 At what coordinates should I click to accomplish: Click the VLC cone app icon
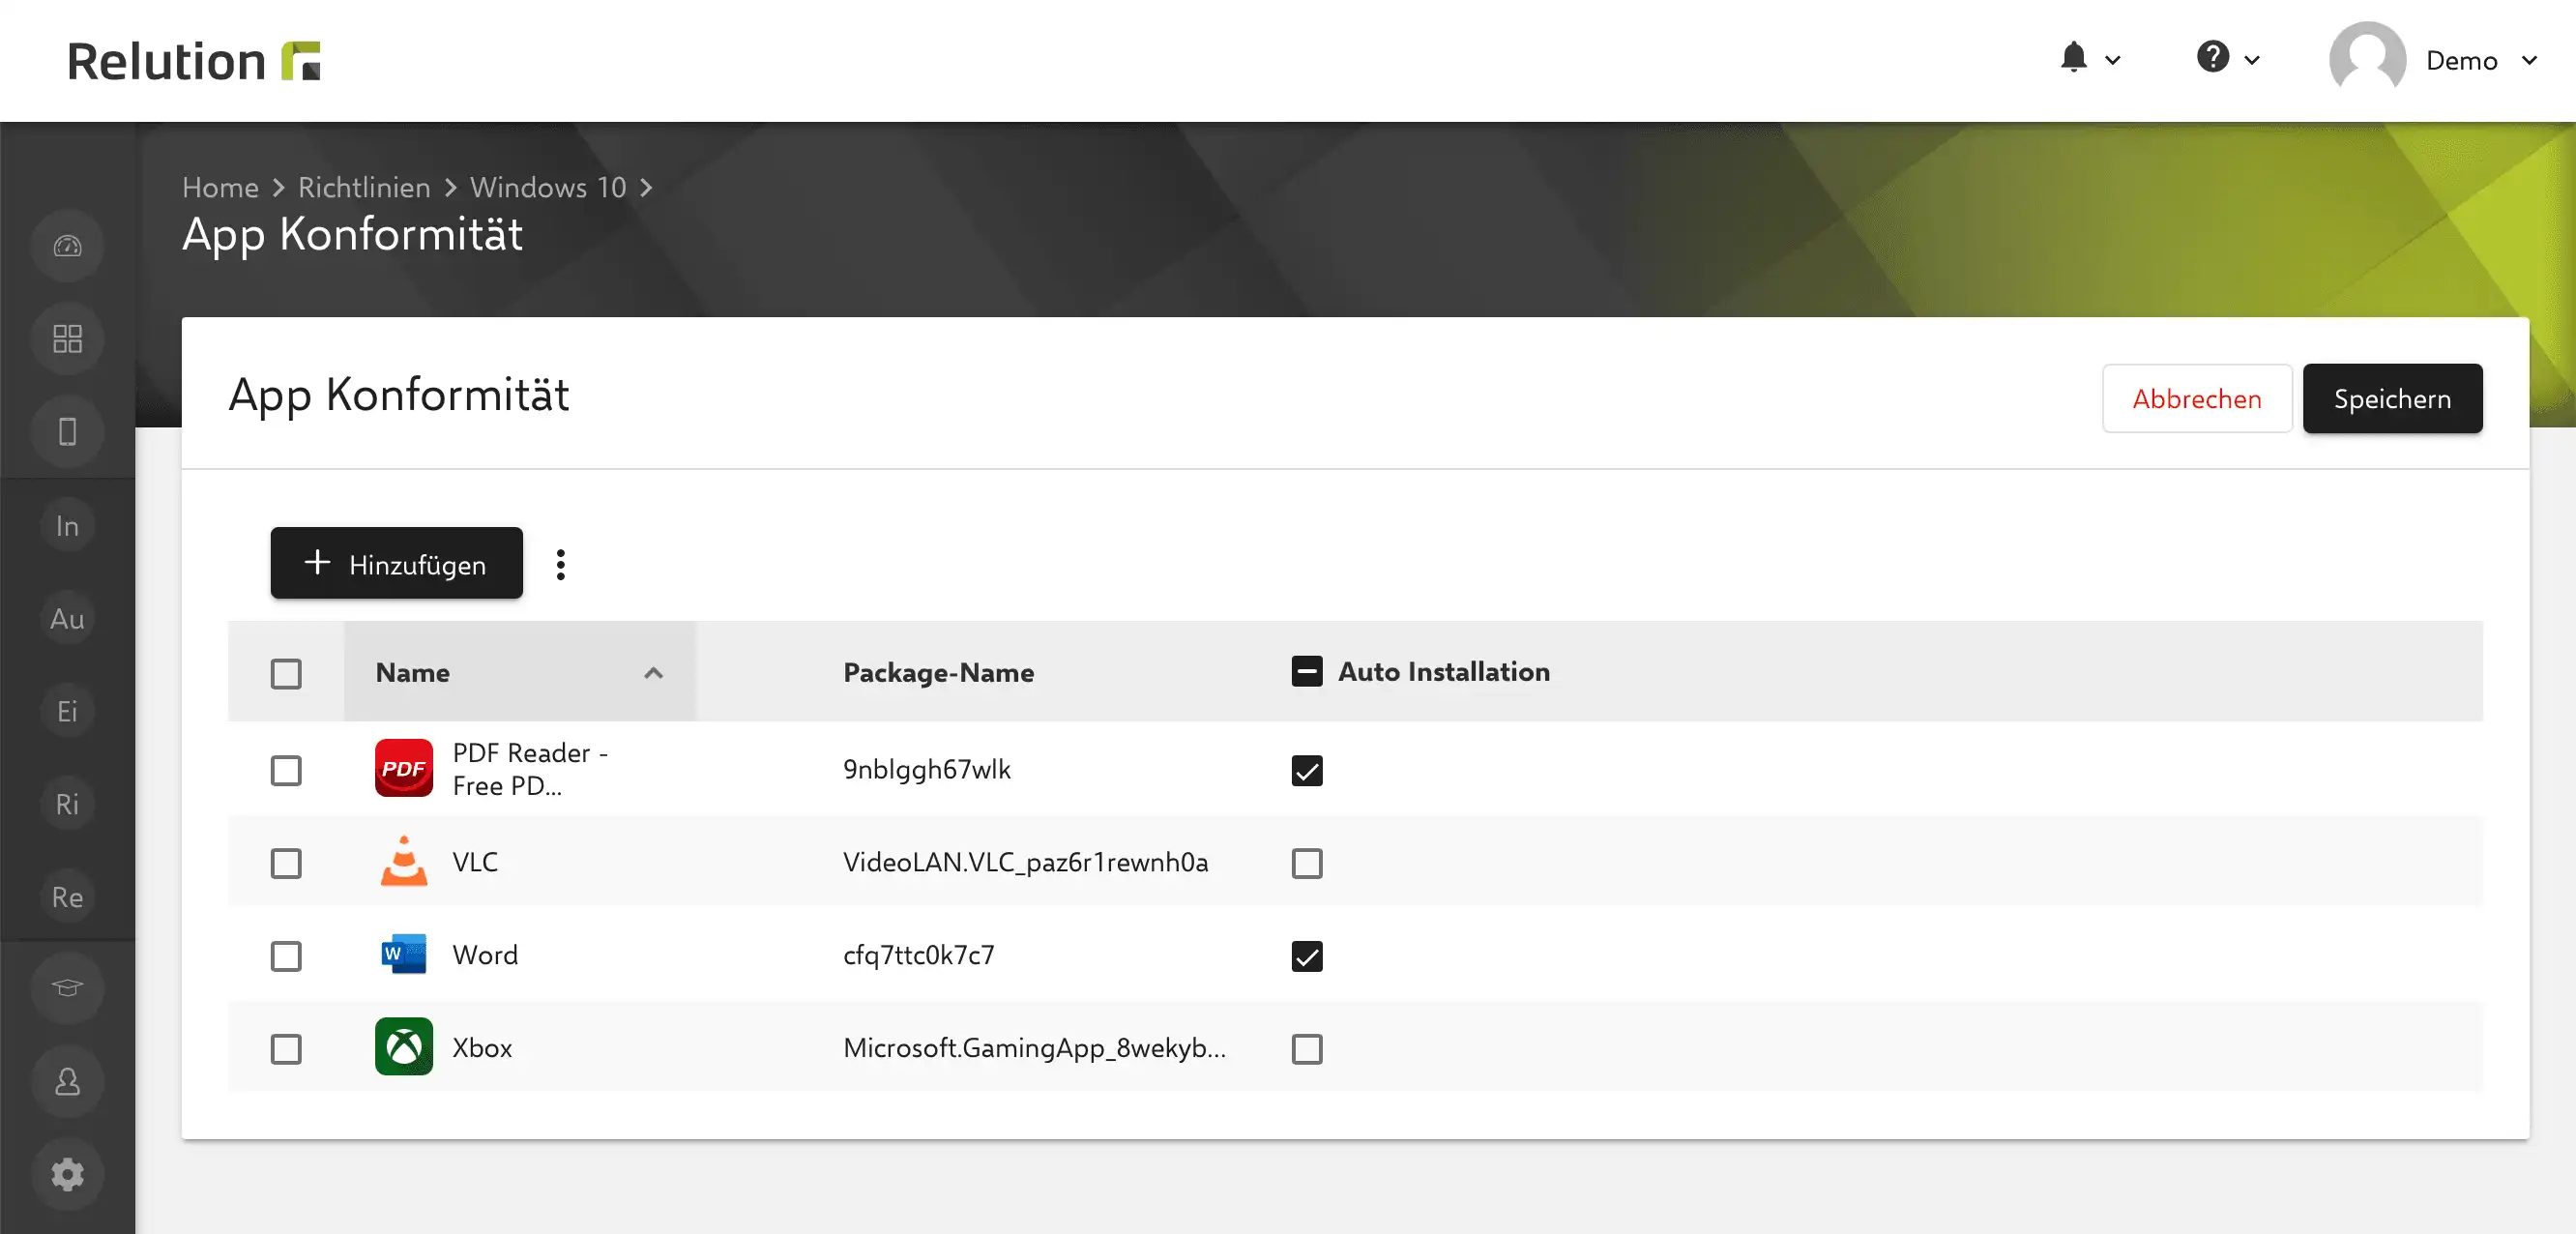tap(403, 862)
